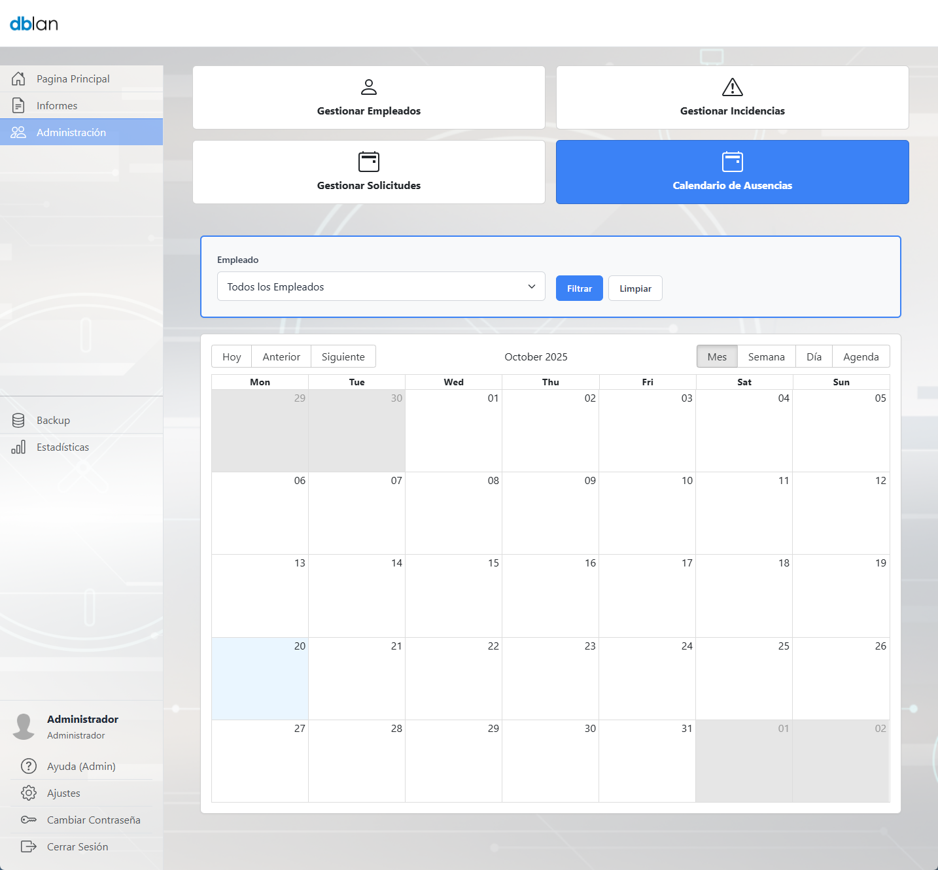
Task: Select the Día calendar view
Action: tap(814, 357)
